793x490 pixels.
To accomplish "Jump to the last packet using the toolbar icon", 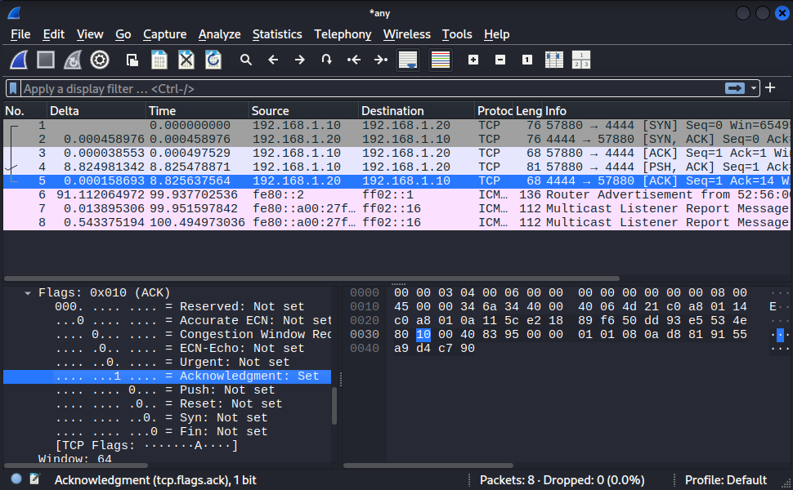I will pyautogui.click(x=380, y=60).
